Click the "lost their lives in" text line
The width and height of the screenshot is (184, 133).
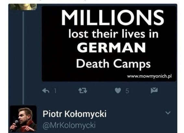pos(114,34)
